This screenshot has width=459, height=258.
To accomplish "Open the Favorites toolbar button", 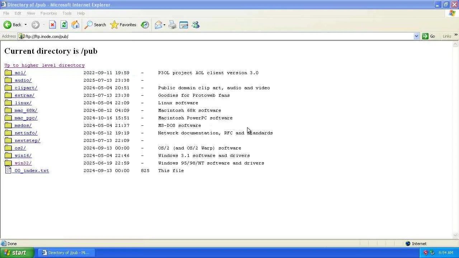I will click(123, 25).
